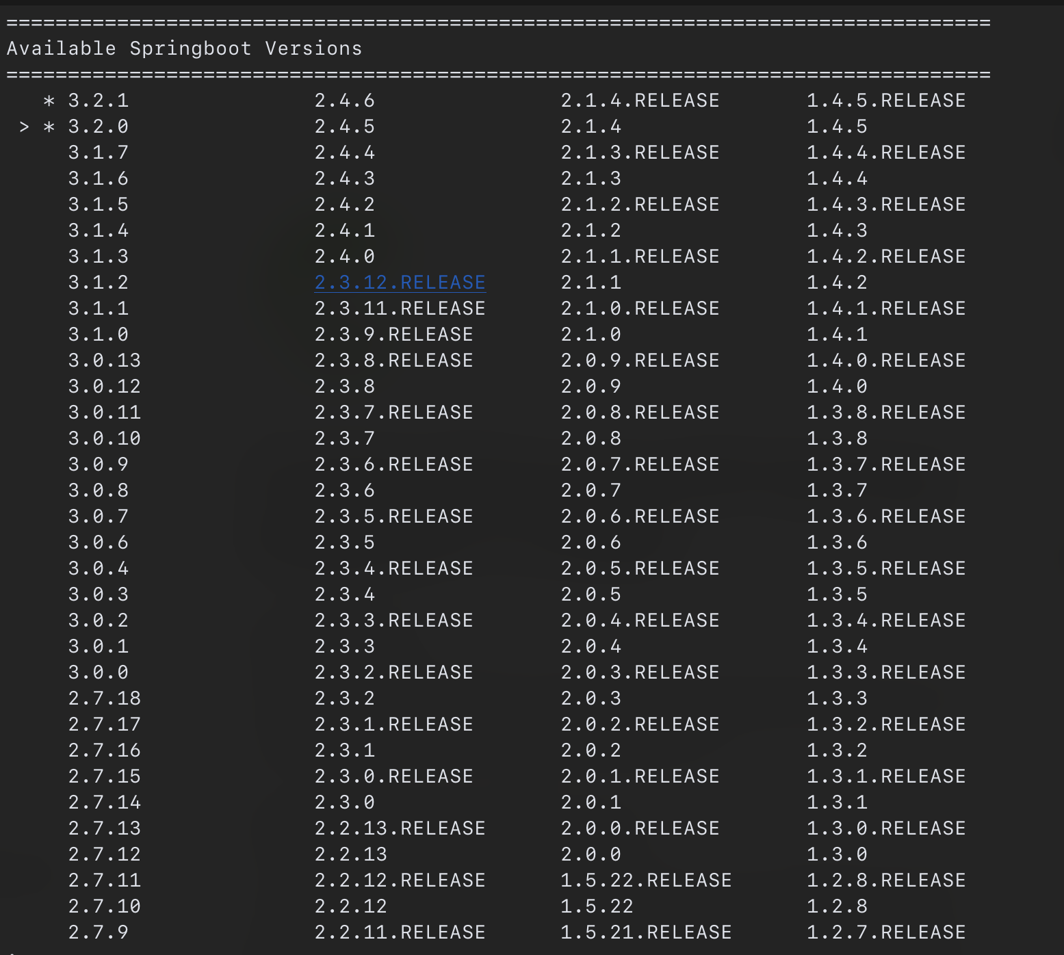Click version 1.5.22.RELEASE
This screenshot has width=1064, height=955.
pos(647,880)
